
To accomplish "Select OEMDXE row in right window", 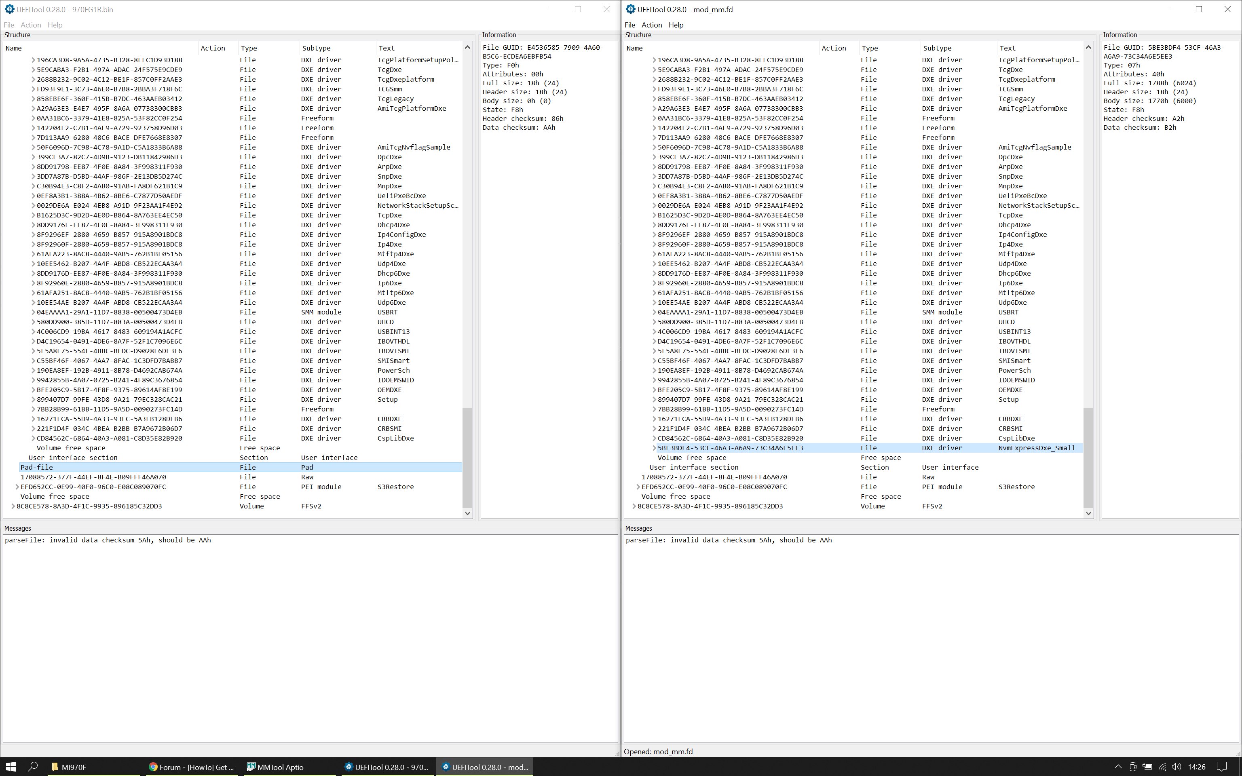I will (x=869, y=390).
